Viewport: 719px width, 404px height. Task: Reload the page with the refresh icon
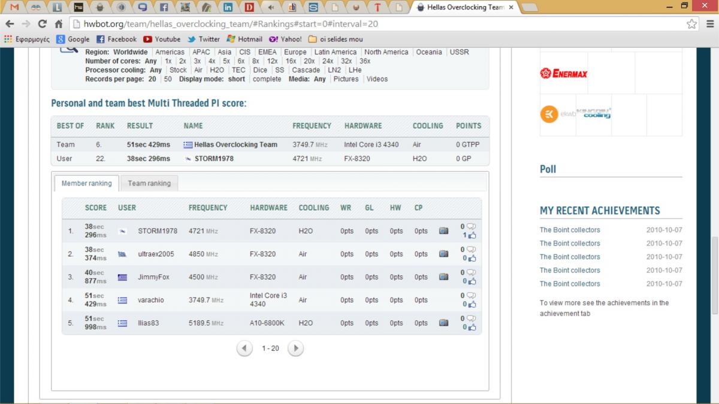pos(42,25)
